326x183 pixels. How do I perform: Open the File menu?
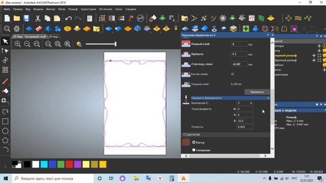pyautogui.click(x=7, y=9)
